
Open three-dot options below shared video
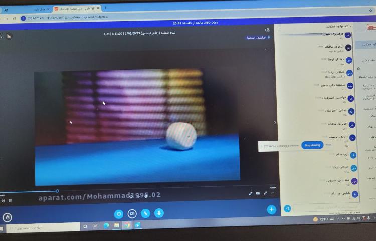click(x=273, y=193)
